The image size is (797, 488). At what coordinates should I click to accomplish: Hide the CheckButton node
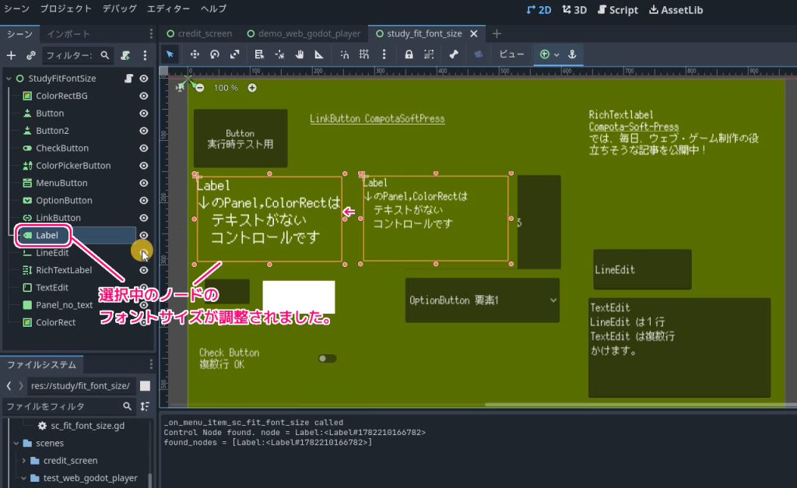point(144,148)
